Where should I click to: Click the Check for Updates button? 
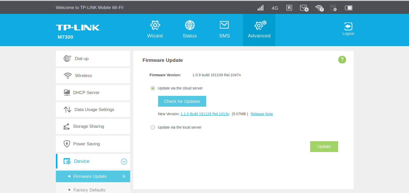pos(182,101)
